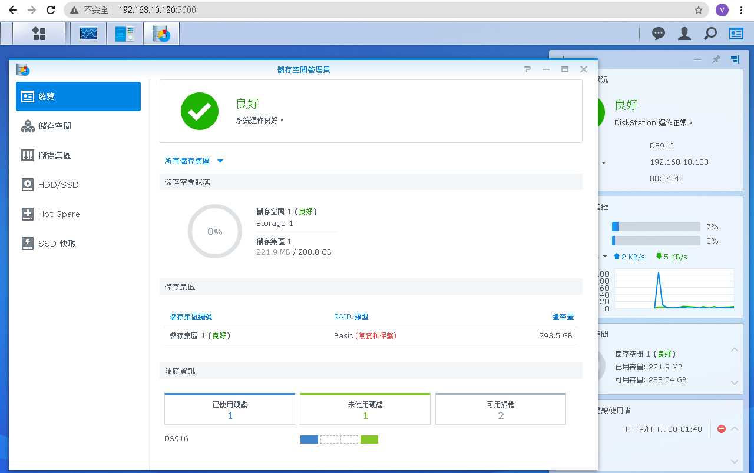Sort by RAID 類型 column header
This screenshot has width=754, height=473.
[x=351, y=317]
